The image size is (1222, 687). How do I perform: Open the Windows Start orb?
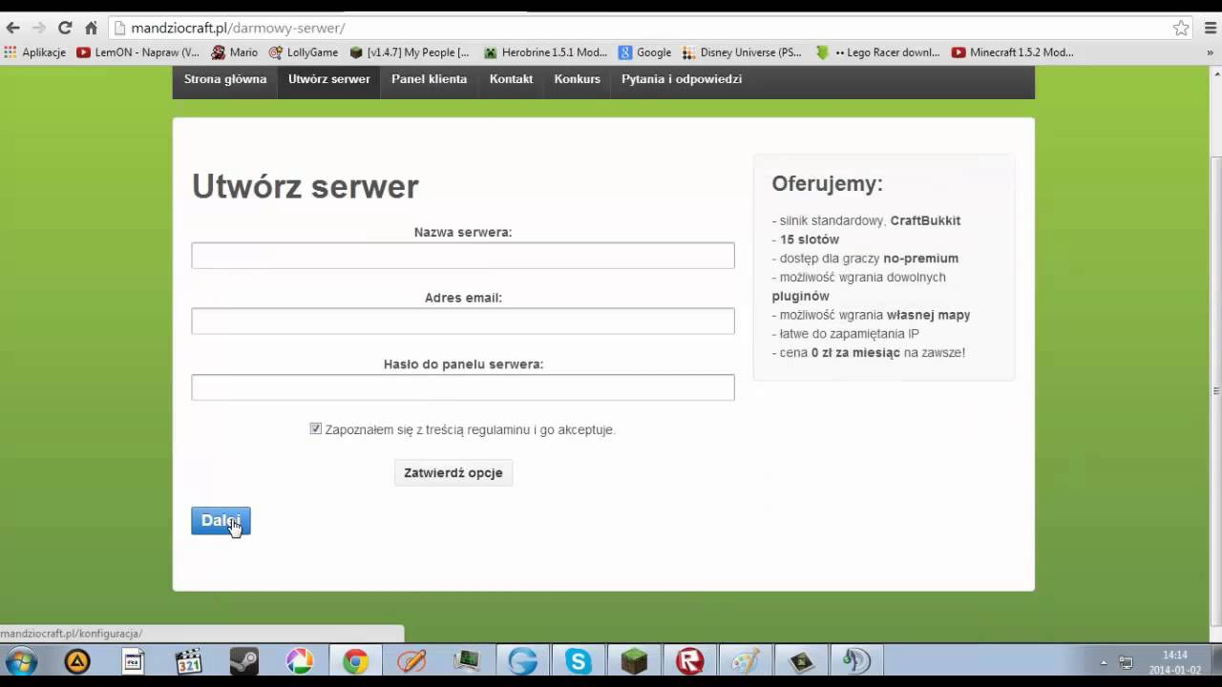point(21,661)
